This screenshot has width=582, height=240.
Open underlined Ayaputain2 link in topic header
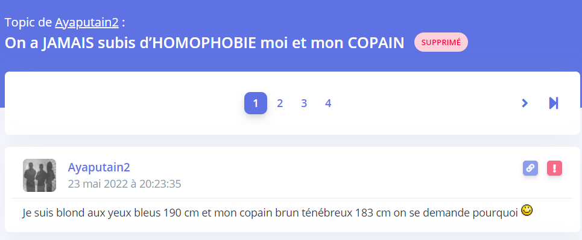pyautogui.click(x=87, y=23)
